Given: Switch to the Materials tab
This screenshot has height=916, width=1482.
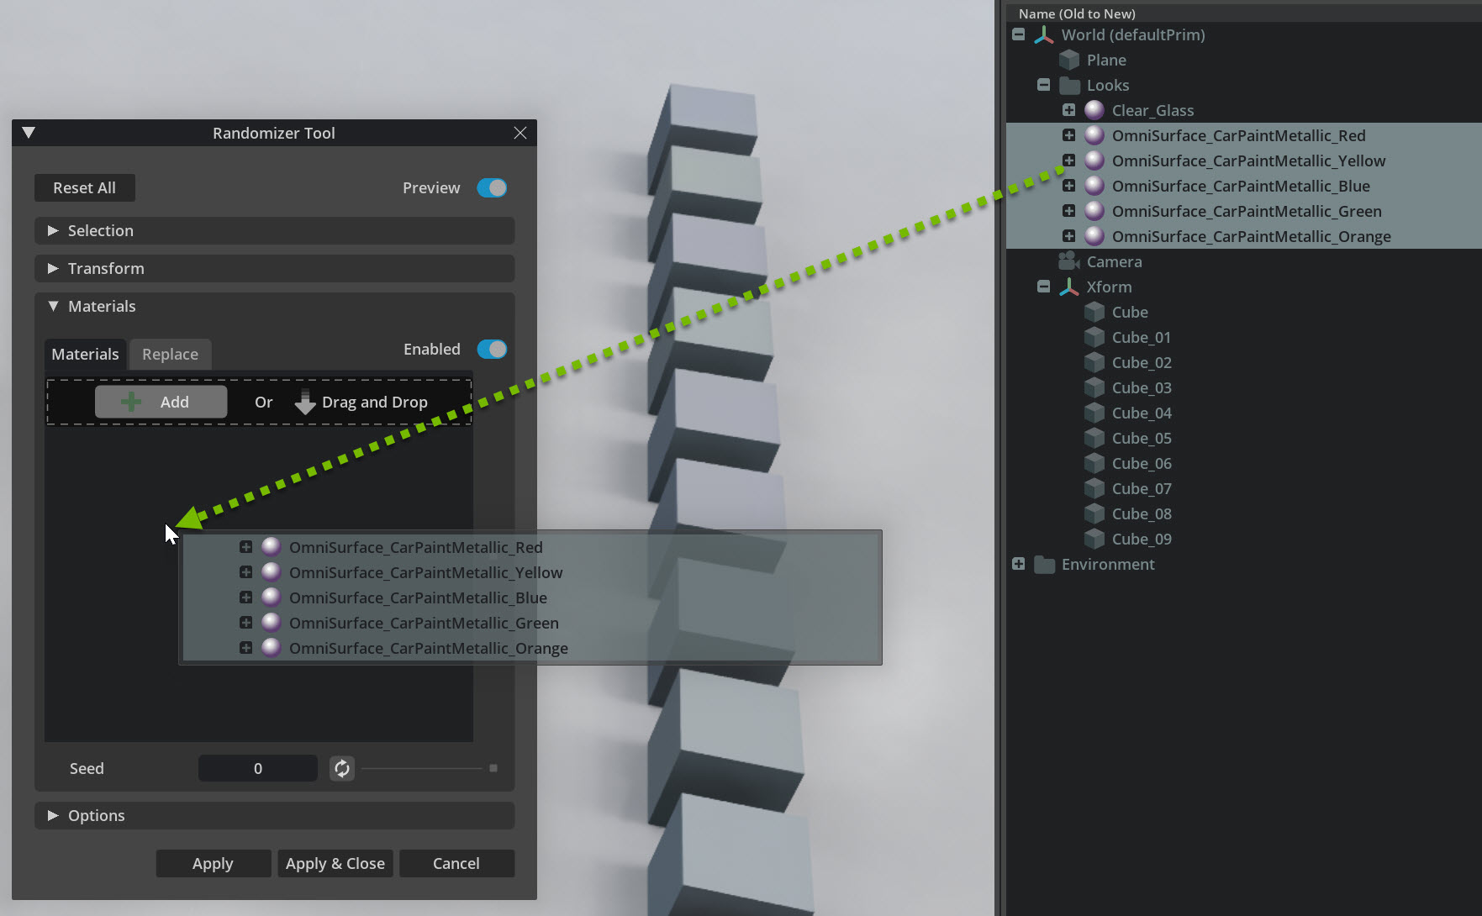Looking at the screenshot, I should point(85,355).
